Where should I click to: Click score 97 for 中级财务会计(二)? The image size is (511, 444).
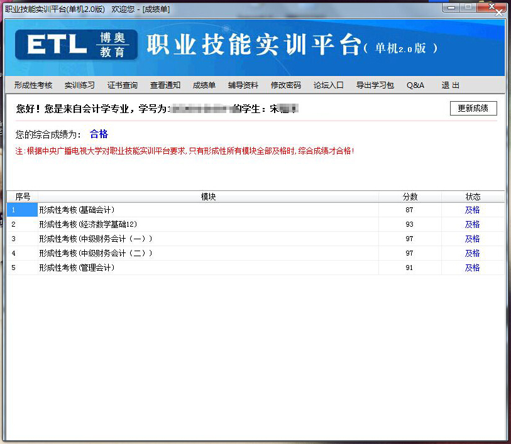409,253
